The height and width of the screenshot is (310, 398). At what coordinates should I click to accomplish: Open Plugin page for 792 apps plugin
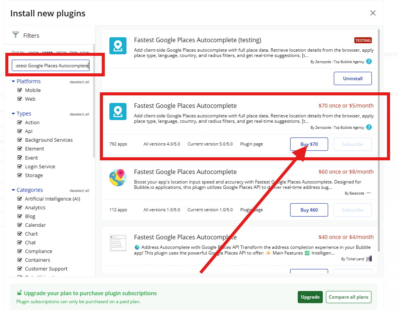tap(251, 144)
